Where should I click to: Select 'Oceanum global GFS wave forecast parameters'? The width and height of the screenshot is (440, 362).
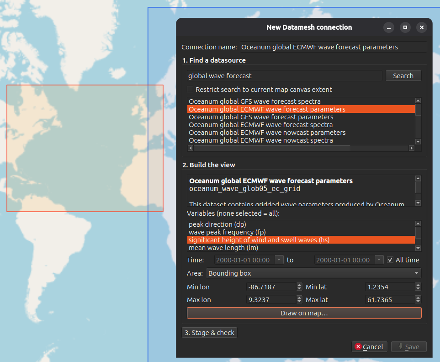(x=301, y=117)
